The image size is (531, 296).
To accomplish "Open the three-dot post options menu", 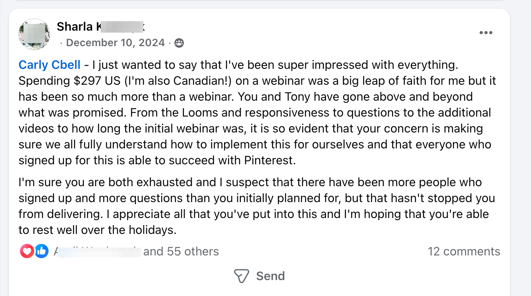I will [486, 33].
